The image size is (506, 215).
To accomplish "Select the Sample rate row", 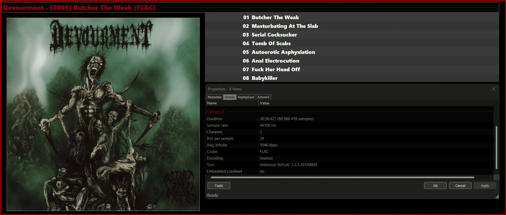I will pos(350,125).
